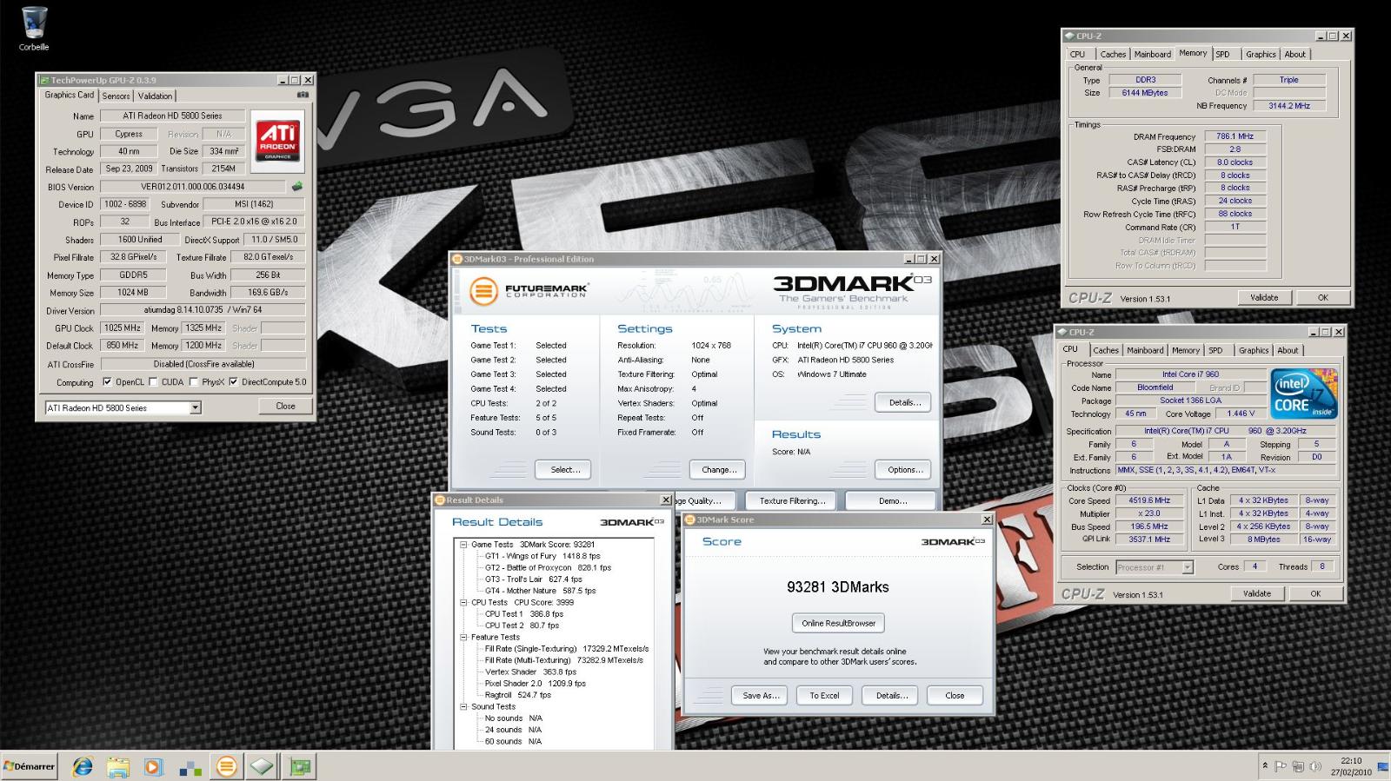Click the network tray icon

[x=1298, y=766]
